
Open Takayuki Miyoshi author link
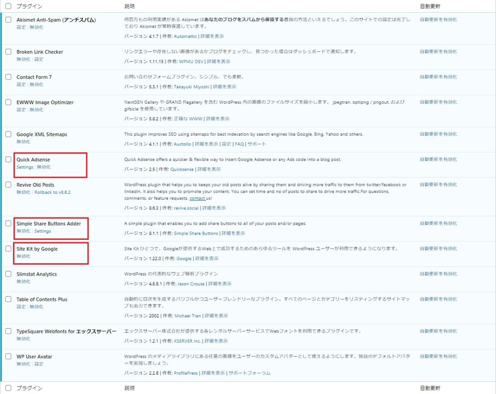click(x=191, y=87)
